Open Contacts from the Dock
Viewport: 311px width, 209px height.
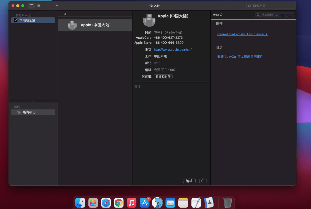click(x=209, y=203)
